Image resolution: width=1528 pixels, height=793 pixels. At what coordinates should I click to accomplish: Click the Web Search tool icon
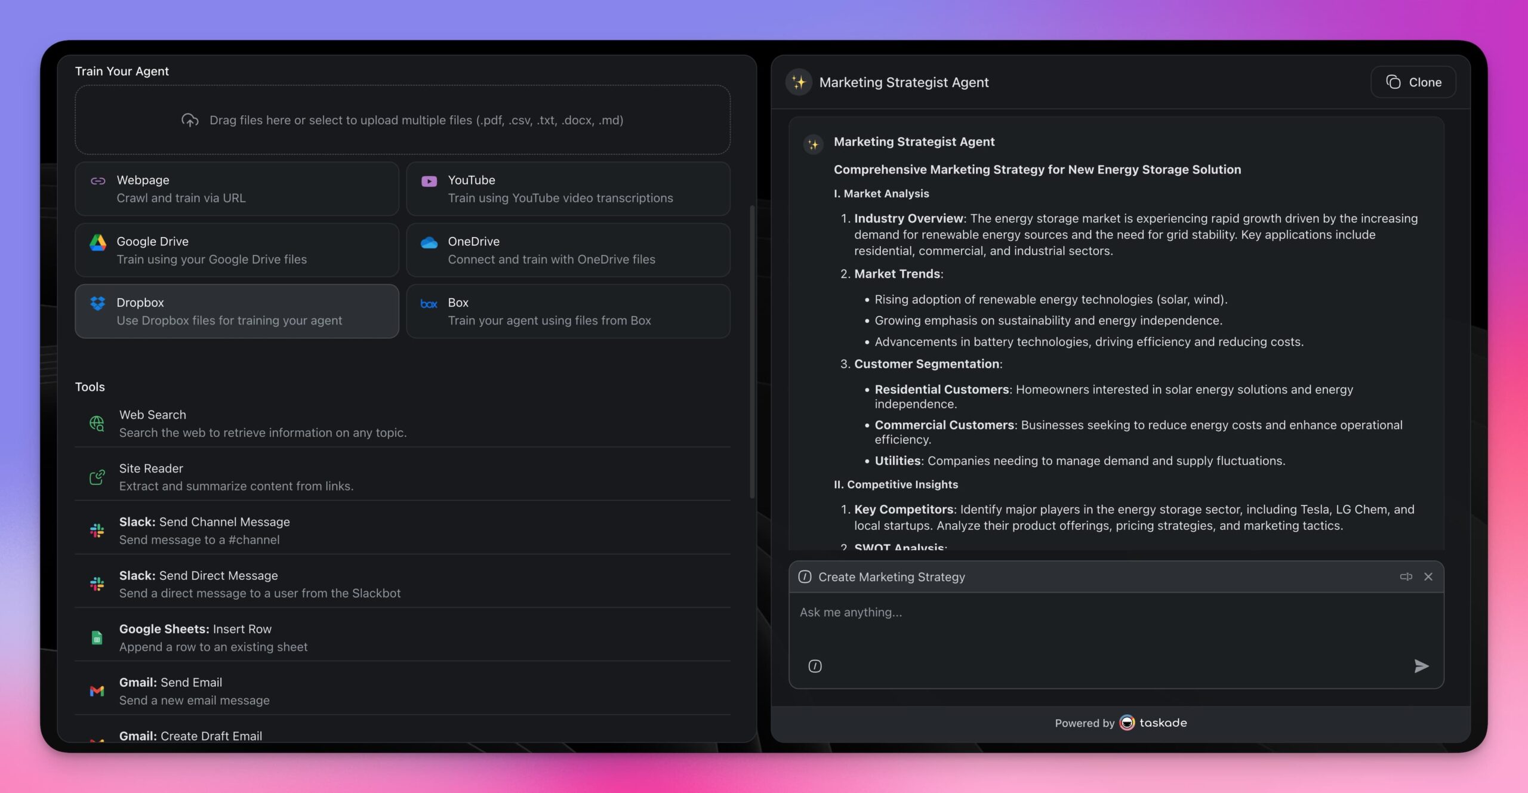pyautogui.click(x=97, y=424)
